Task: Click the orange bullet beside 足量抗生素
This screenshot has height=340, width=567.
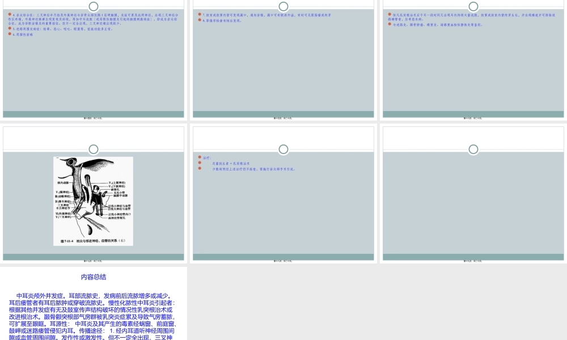Action: click(x=200, y=163)
